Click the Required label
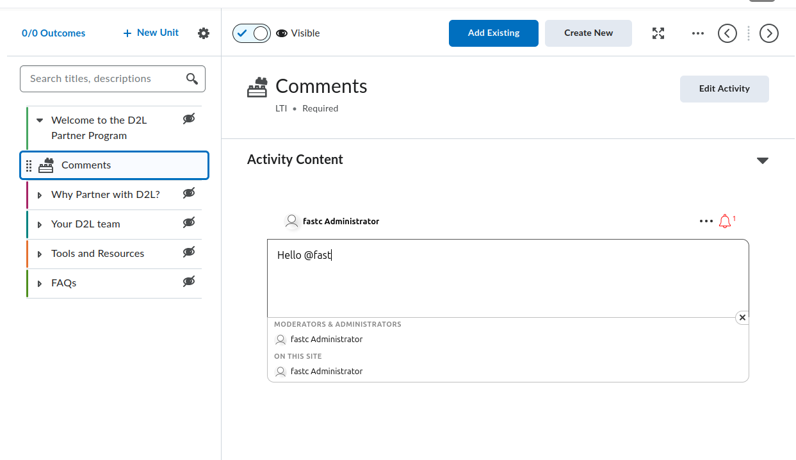Screen dimensions: 796x460 click(320, 109)
